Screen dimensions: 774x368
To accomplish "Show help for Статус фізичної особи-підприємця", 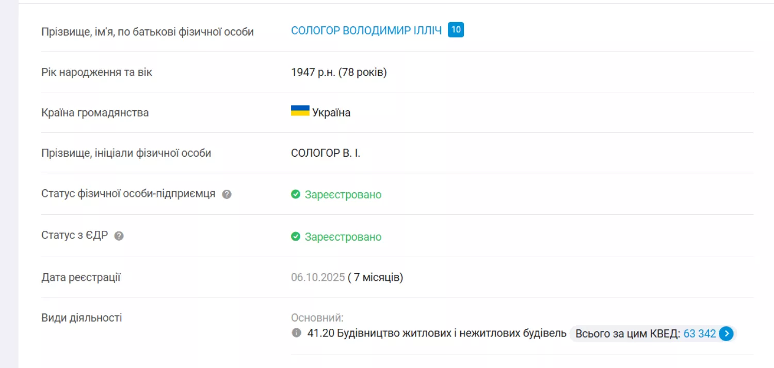I will pos(227,194).
